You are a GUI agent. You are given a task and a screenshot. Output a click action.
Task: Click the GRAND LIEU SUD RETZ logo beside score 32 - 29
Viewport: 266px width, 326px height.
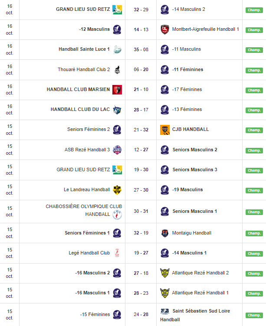117,10
